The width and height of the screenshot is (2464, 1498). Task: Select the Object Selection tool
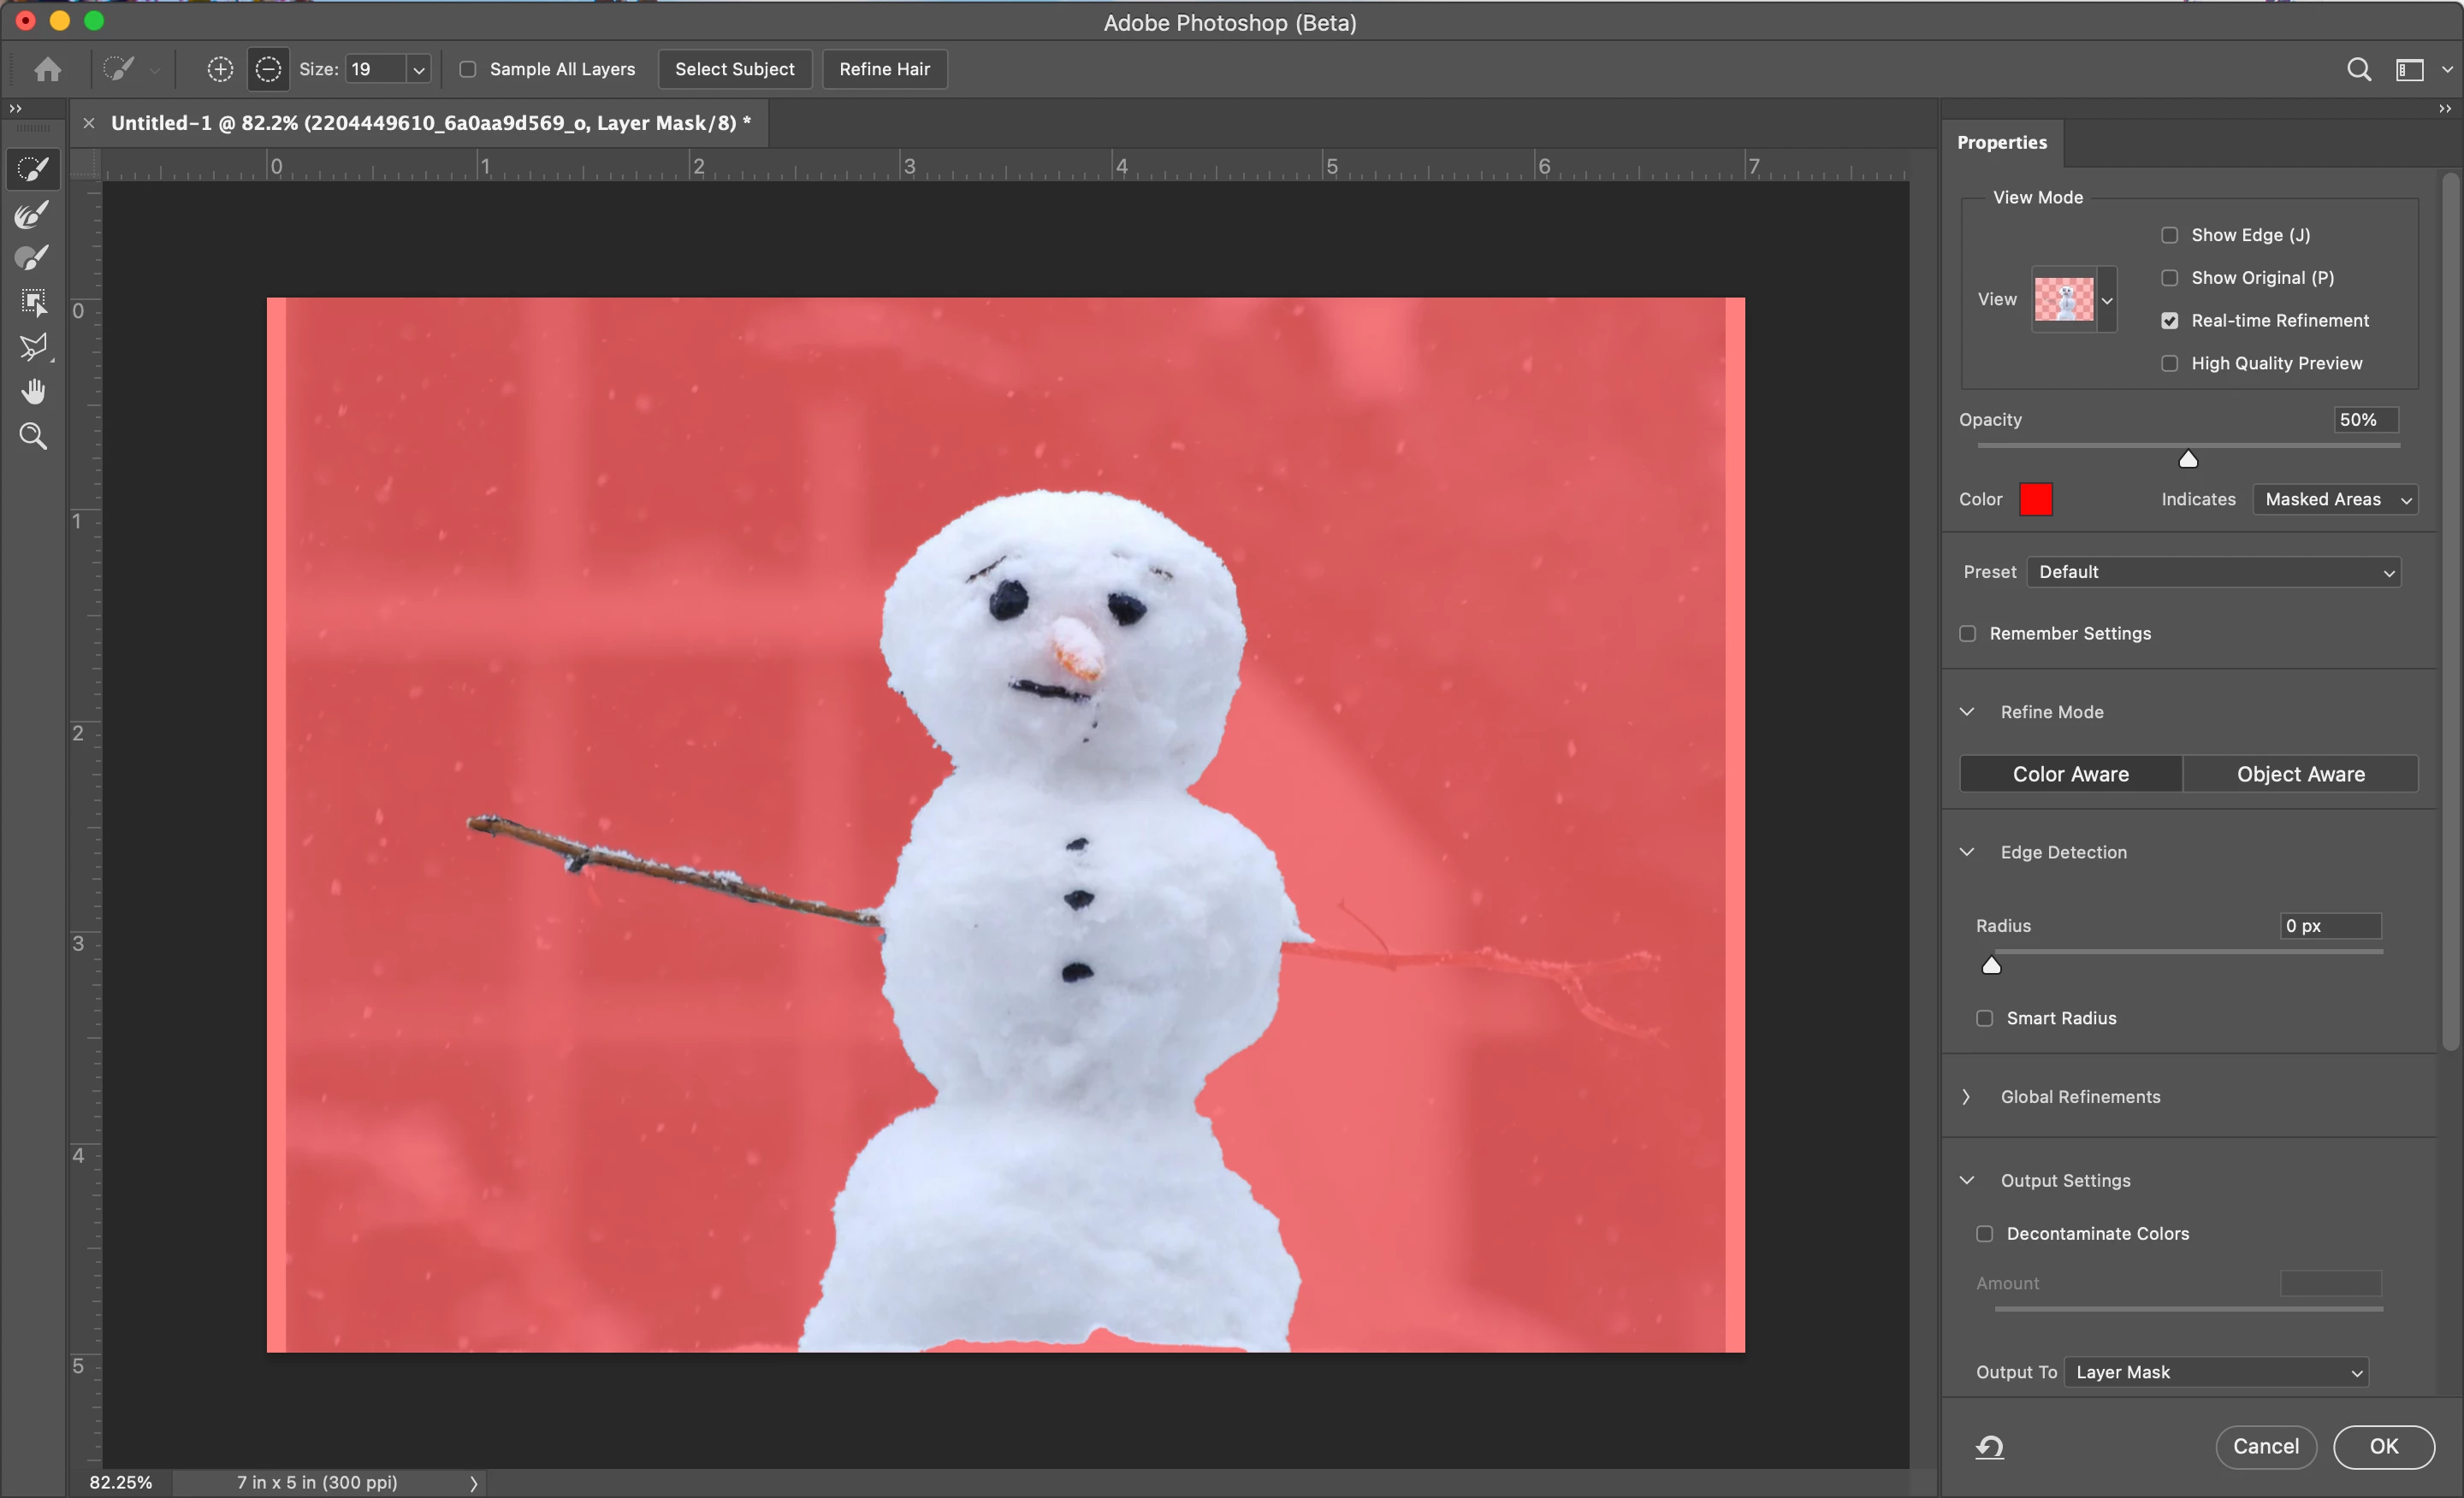[33, 303]
